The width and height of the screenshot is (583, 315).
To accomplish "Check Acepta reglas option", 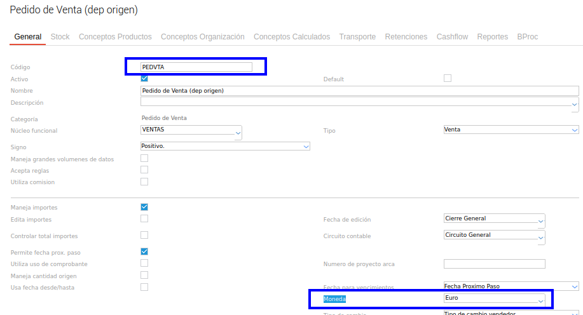I will 144,170.
